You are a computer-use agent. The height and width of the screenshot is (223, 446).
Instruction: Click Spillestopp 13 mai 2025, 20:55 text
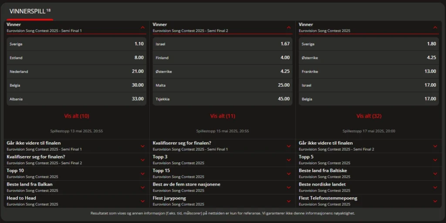(77, 131)
